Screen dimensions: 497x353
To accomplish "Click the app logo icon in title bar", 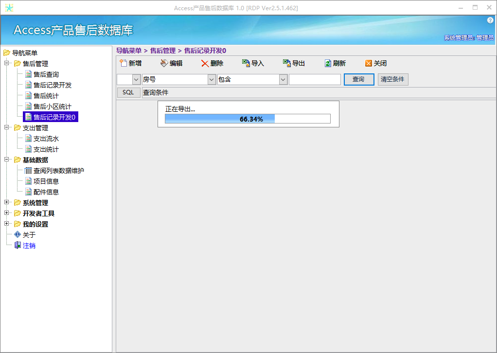I will [9, 8].
